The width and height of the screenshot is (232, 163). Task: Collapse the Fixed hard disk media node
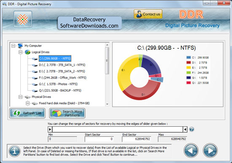(27, 103)
